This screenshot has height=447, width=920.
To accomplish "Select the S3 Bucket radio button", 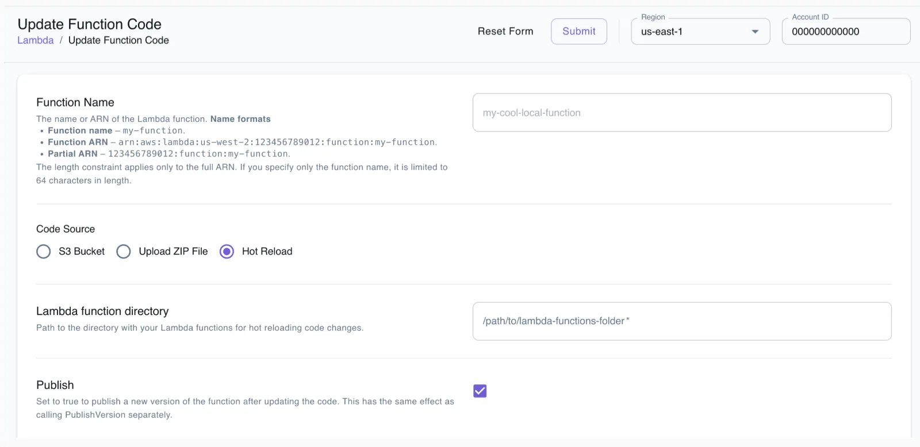I will click(44, 252).
